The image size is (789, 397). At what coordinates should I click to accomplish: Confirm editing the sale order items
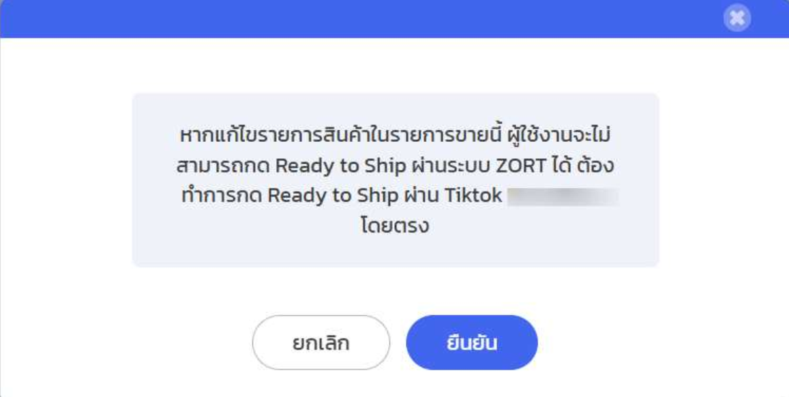tap(471, 342)
